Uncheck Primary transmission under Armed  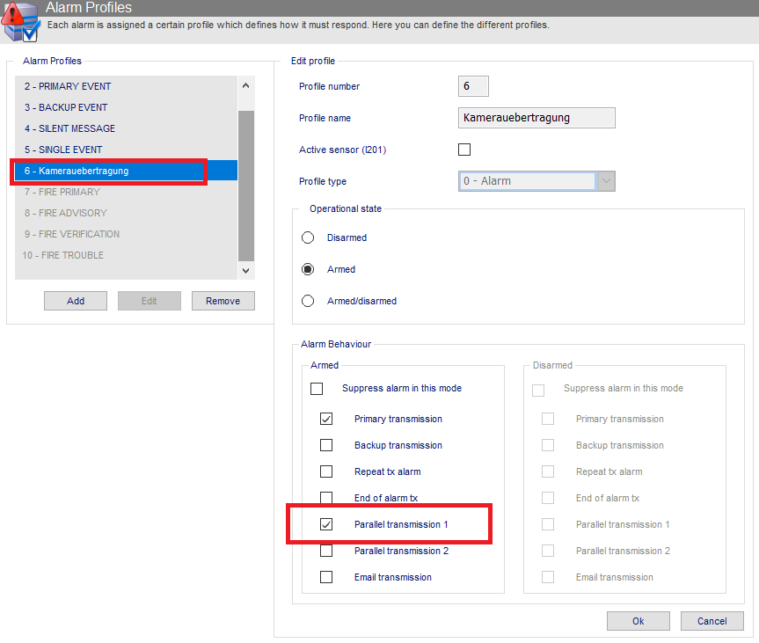(326, 419)
